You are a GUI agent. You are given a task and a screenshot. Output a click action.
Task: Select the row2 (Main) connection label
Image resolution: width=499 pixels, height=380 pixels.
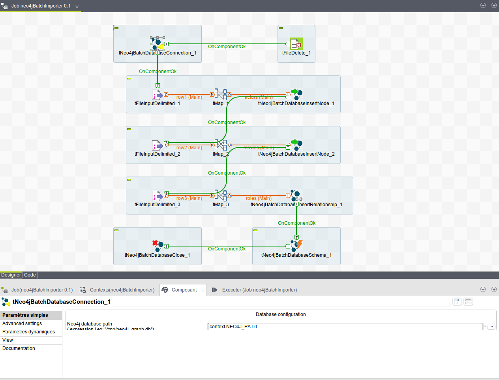(189, 148)
